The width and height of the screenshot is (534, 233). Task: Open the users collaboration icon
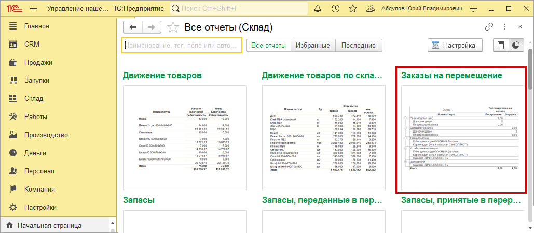(371, 8)
